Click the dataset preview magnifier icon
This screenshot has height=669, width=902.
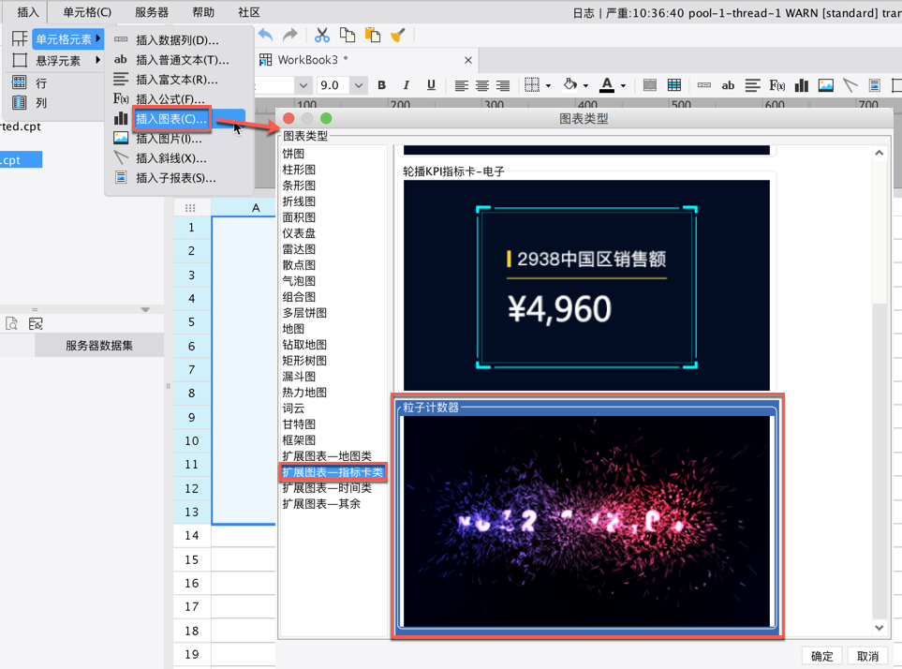point(11,324)
